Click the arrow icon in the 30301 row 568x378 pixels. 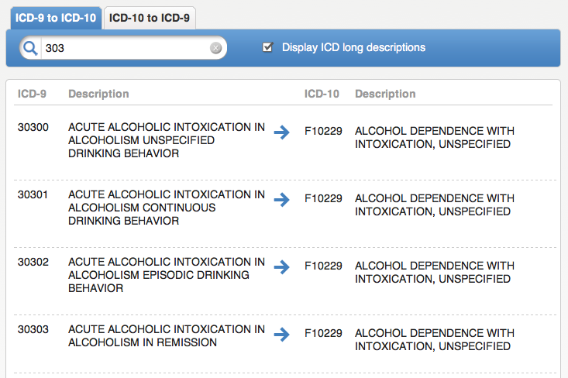282,199
